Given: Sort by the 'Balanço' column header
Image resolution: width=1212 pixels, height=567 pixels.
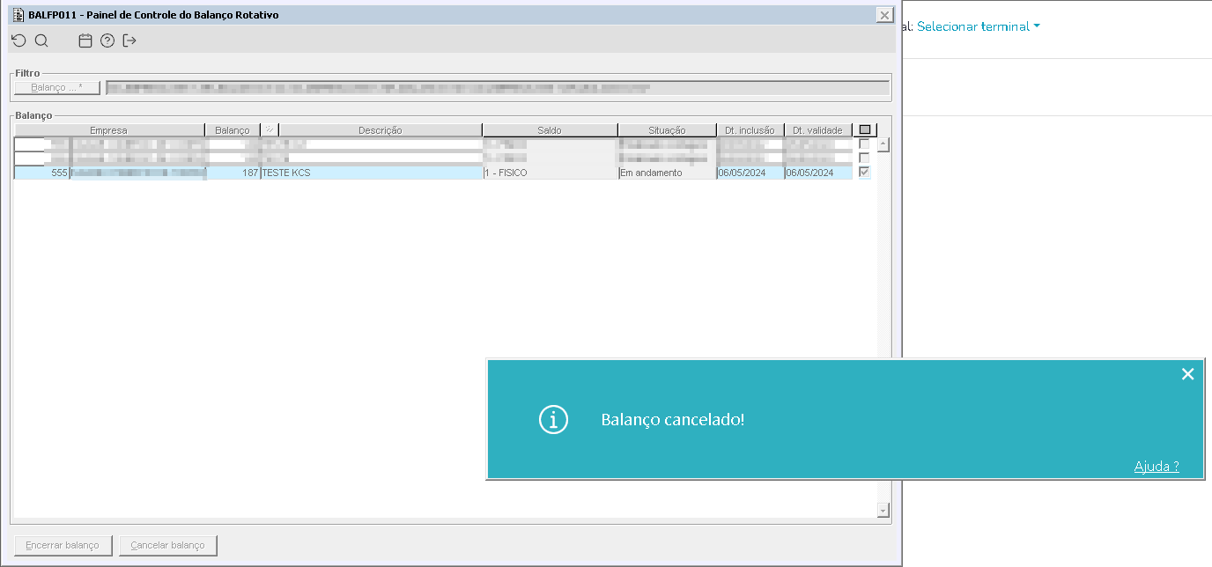Looking at the screenshot, I should (233, 130).
